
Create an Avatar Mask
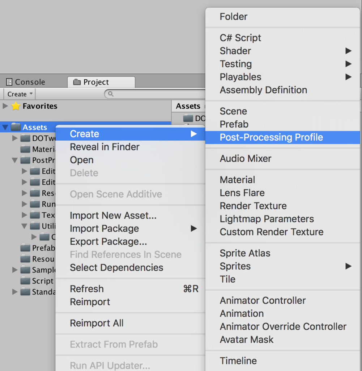click(x=283, y=339)
